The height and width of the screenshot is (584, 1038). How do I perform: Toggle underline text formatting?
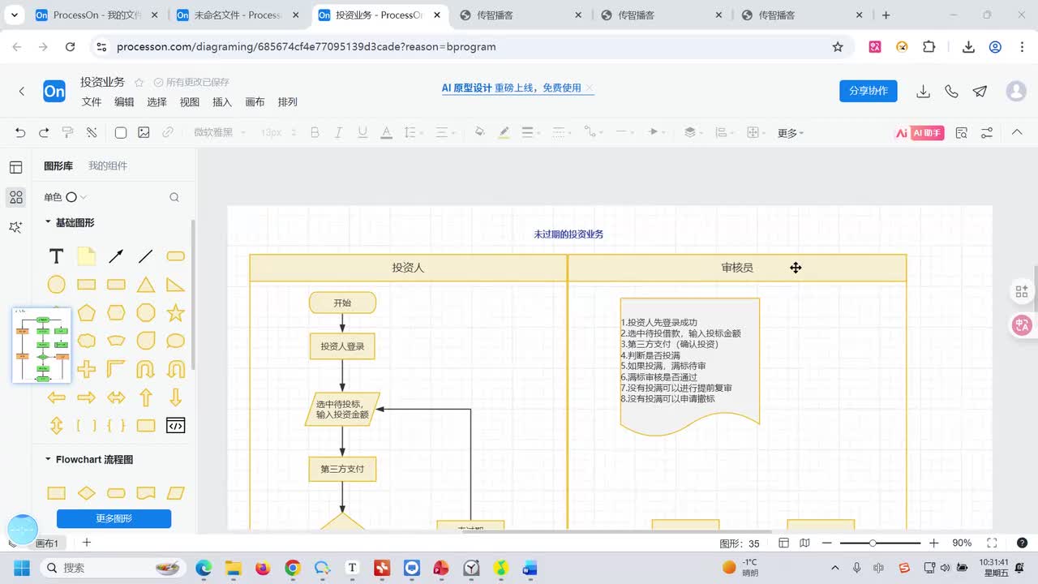pyautogui.click(x=362, y=132)
